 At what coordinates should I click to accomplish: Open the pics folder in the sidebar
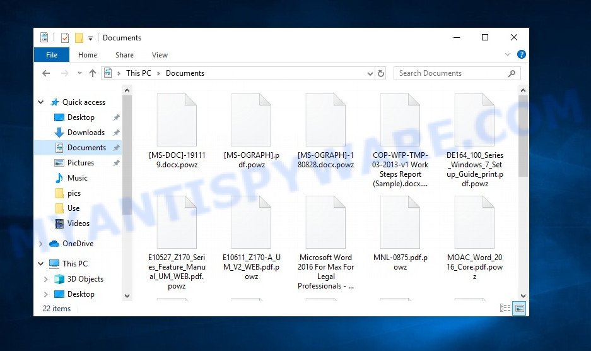[74, 193]
